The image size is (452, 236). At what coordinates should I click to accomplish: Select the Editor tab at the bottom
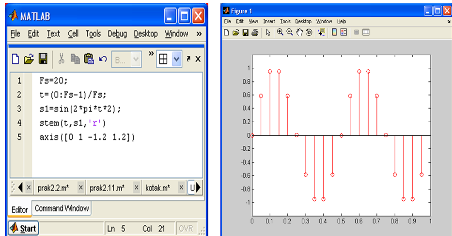tap(19, 210)
